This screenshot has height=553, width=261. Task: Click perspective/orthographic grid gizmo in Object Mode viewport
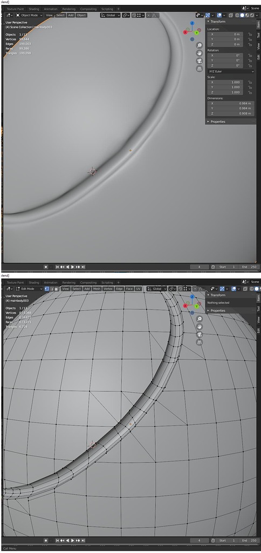point(200,69)
